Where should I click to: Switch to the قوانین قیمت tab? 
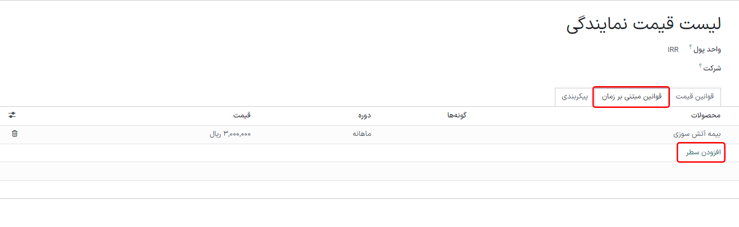pos(695,96)
